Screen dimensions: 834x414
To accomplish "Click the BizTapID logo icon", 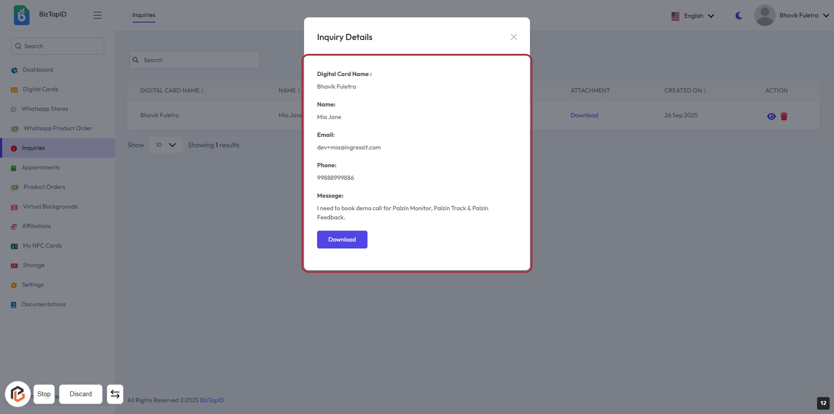I will [21, 15].
